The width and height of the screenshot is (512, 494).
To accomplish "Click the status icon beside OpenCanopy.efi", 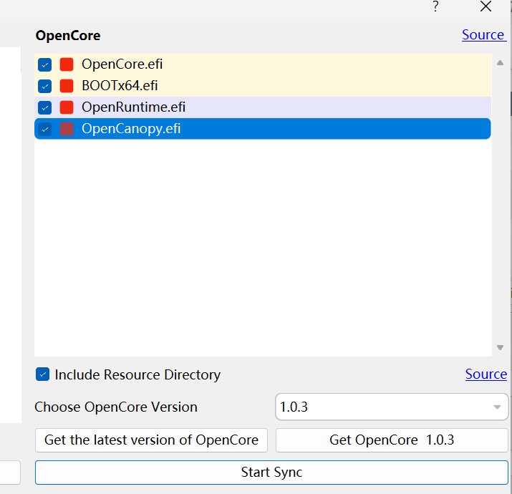I will point(67,129).
